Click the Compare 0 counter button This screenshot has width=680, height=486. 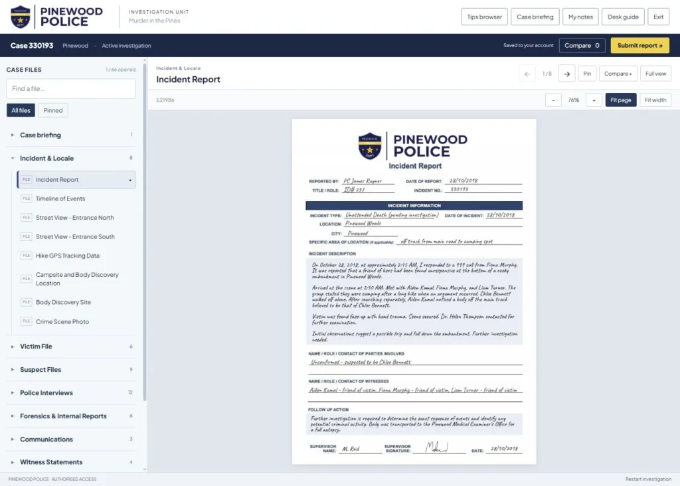pos(582,45)
